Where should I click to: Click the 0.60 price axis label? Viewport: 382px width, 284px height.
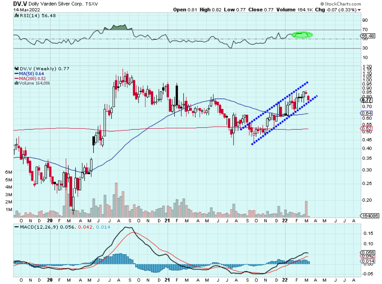[x=367, y=118]
